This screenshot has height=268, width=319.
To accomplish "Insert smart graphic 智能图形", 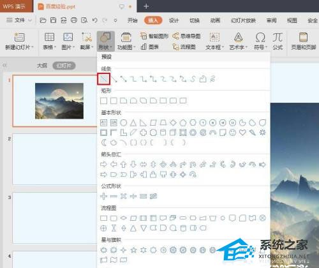I will coord(154,36).
